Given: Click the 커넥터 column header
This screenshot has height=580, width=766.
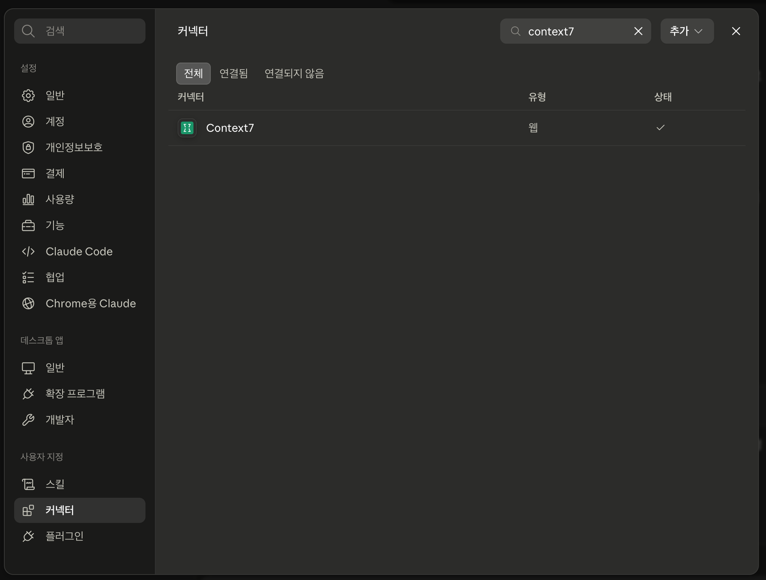Looking at the screenshot, I should coord(191,97).
